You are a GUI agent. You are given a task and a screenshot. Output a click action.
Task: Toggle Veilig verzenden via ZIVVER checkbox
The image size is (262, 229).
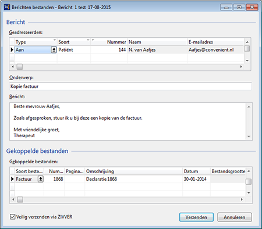[x=12, y=217]
